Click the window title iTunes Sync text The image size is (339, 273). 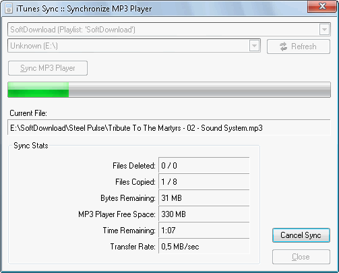coord(84,9)
